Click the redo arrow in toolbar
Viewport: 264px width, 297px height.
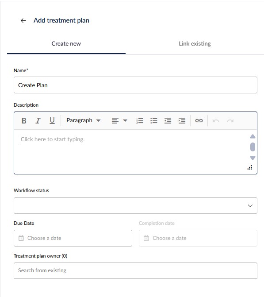coord(230,120)
